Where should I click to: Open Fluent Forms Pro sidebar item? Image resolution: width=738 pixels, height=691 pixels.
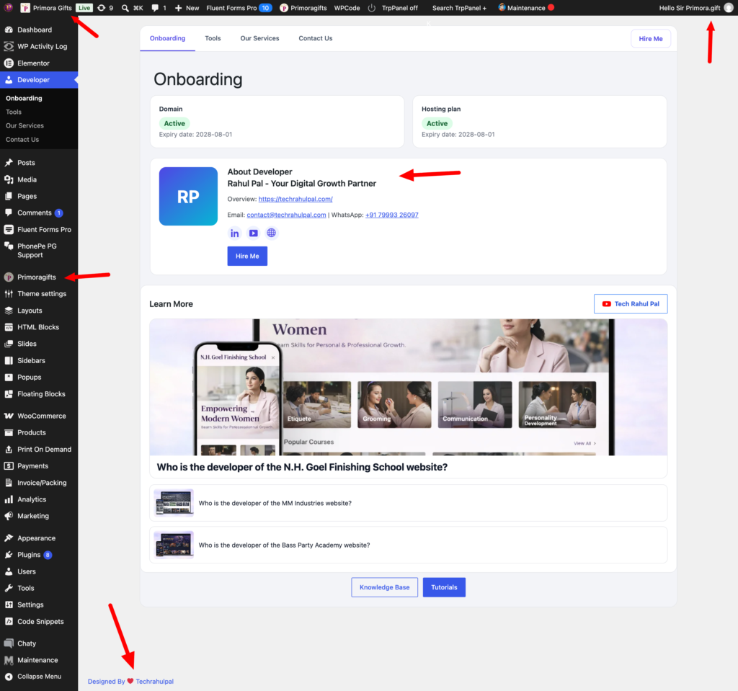[x=39, y=229]
